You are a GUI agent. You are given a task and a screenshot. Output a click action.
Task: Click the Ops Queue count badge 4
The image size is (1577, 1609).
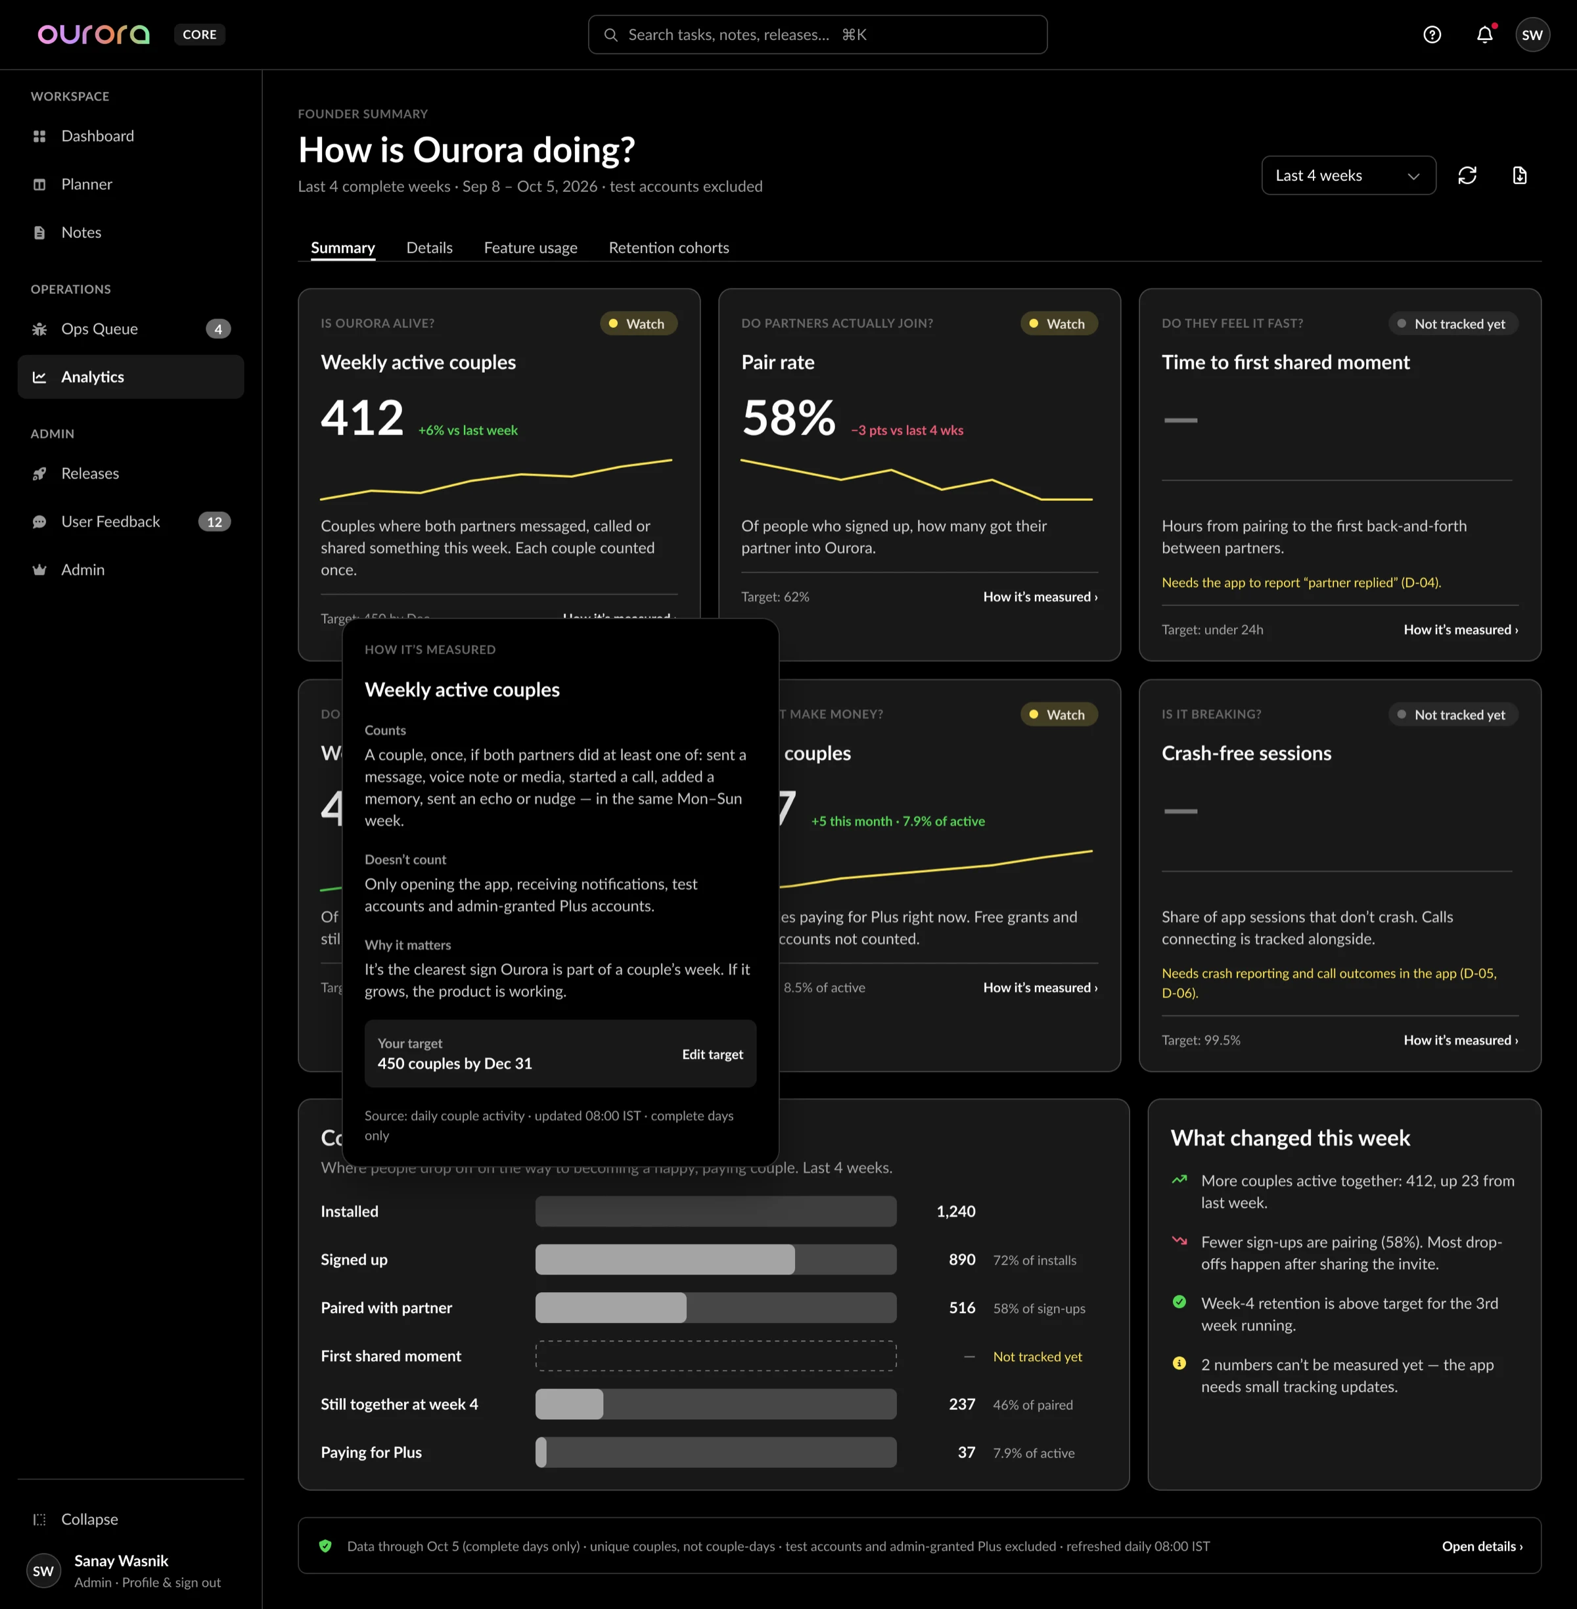(x=218, y=329)
